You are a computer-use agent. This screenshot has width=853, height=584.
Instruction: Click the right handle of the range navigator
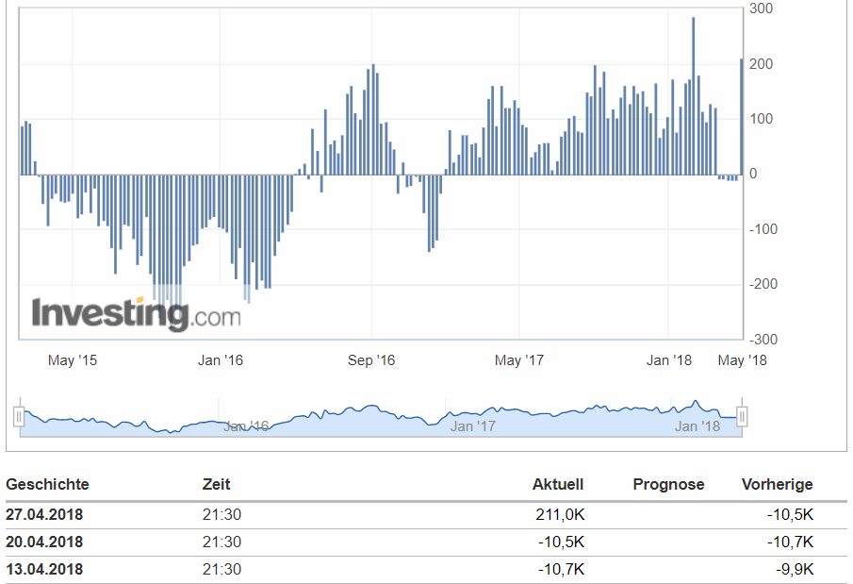tap(743, 415)
